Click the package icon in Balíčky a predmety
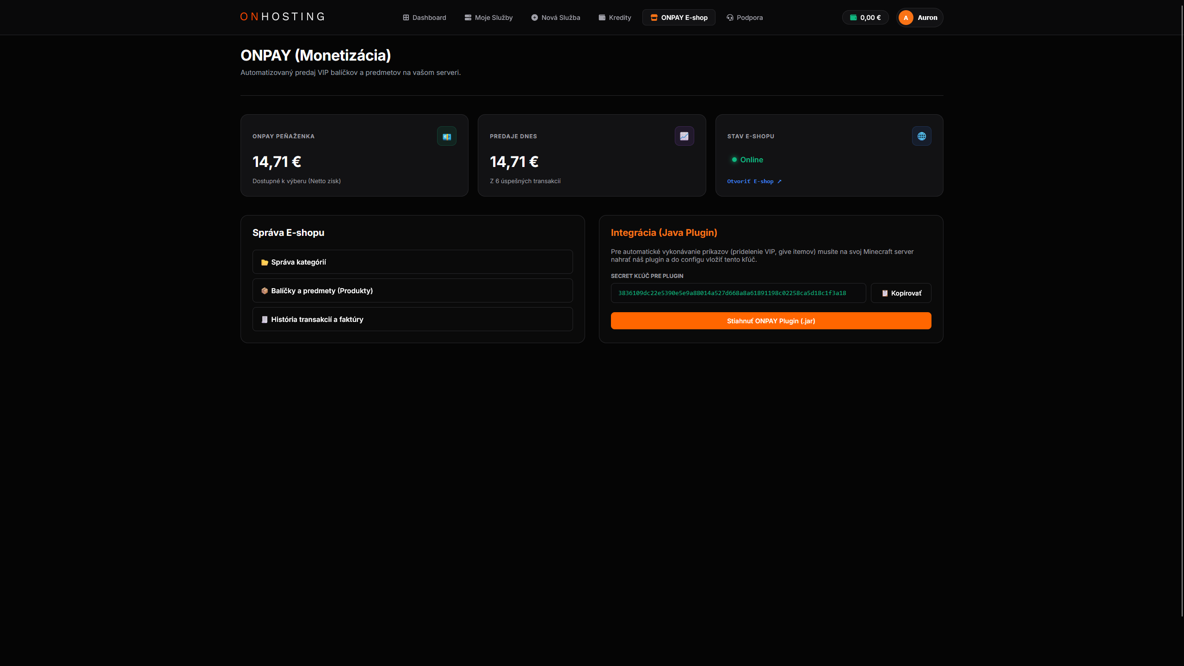 265,291
